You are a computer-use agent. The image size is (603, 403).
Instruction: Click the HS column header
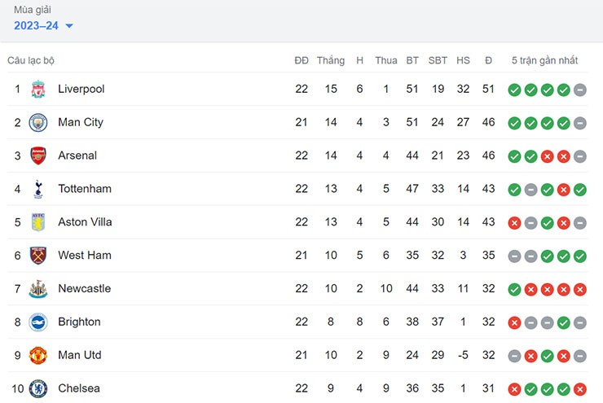tap(463, 60)
